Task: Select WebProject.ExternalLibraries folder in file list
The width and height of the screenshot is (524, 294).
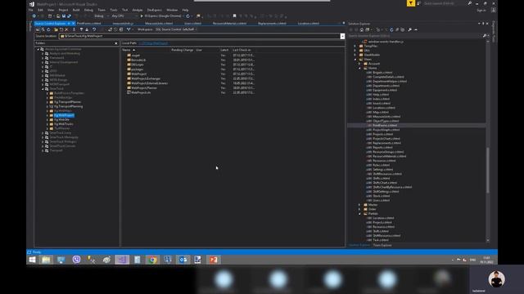Action: [x=149, y=83]
